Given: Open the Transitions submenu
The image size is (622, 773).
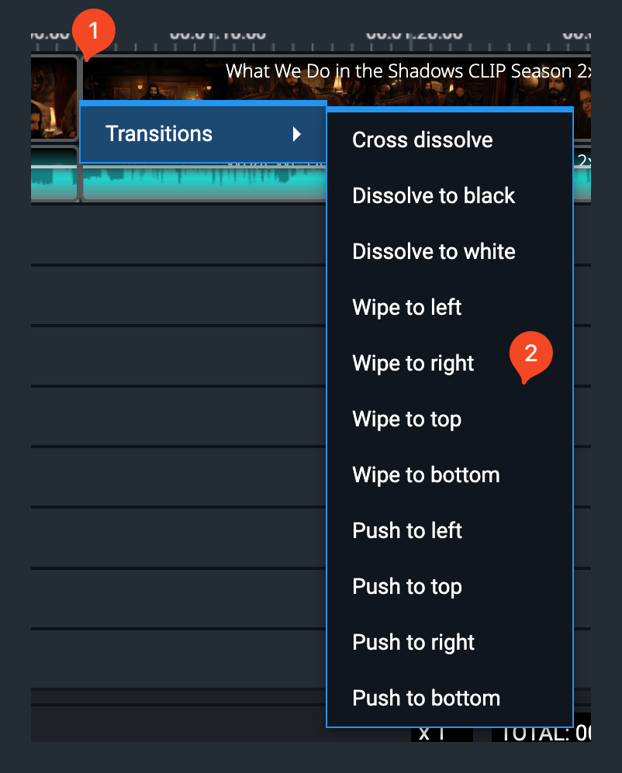Looking at the screenshot, I should 202,133.
